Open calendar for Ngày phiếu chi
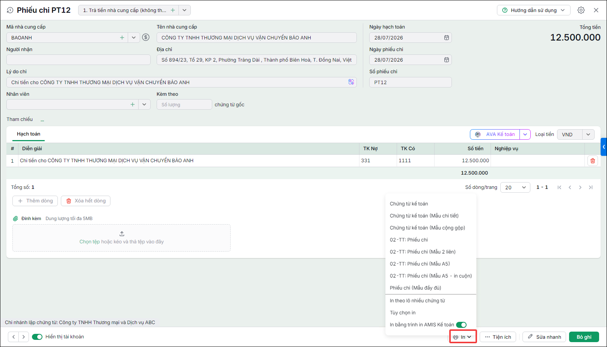Viewport: 607px width, 347px height. (x=447, y=60)
